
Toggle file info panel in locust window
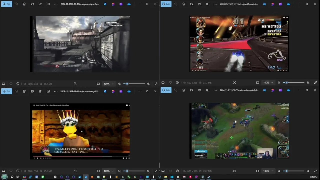[x=18, y=84]
